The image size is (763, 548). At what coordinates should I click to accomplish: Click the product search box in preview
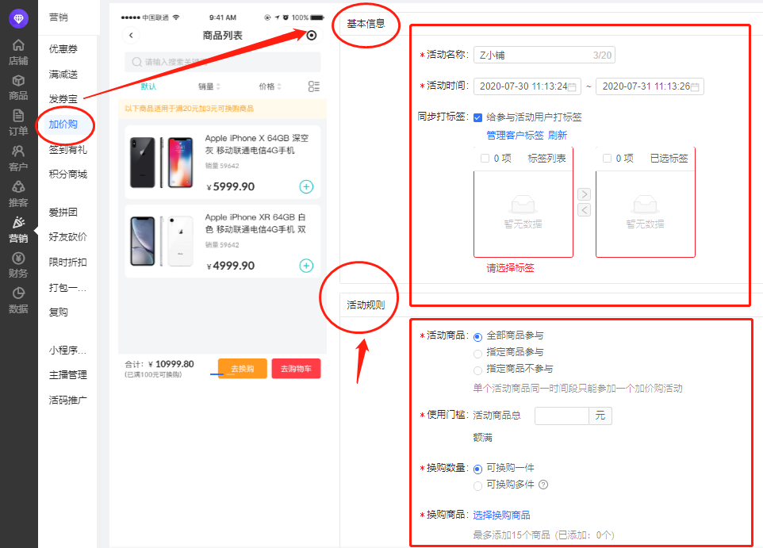point(223,62)
